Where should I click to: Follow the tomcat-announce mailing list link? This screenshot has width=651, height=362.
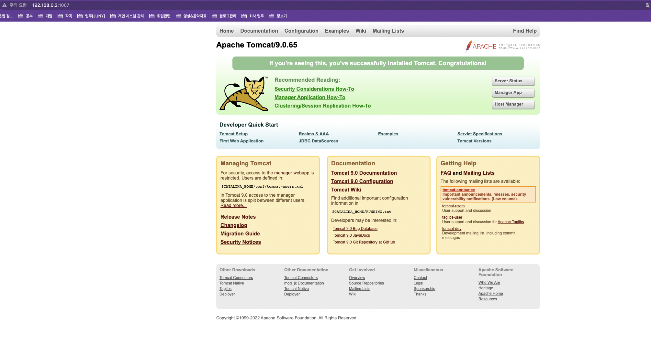tap(458, 190)
